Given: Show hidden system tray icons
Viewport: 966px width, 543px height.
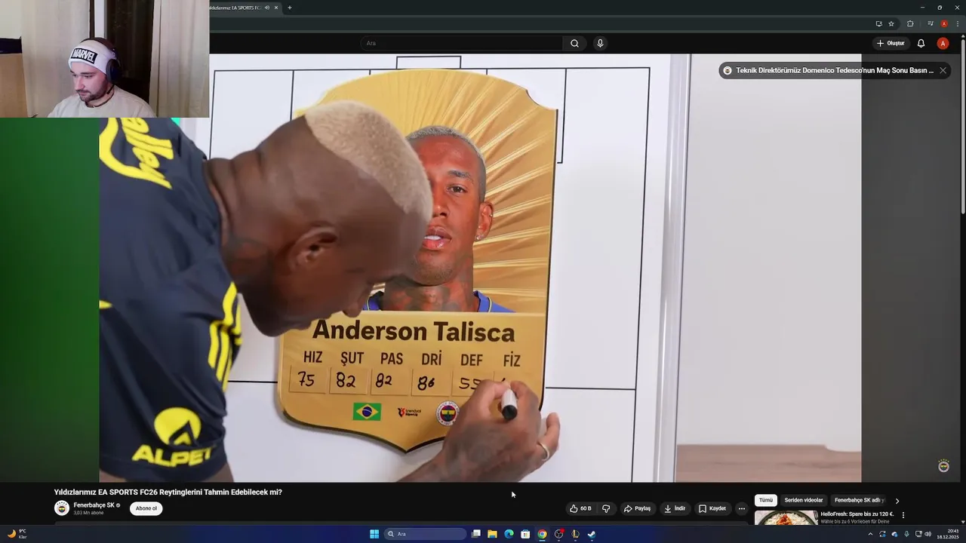Looking at the screenshot, I should click(870, 534).
